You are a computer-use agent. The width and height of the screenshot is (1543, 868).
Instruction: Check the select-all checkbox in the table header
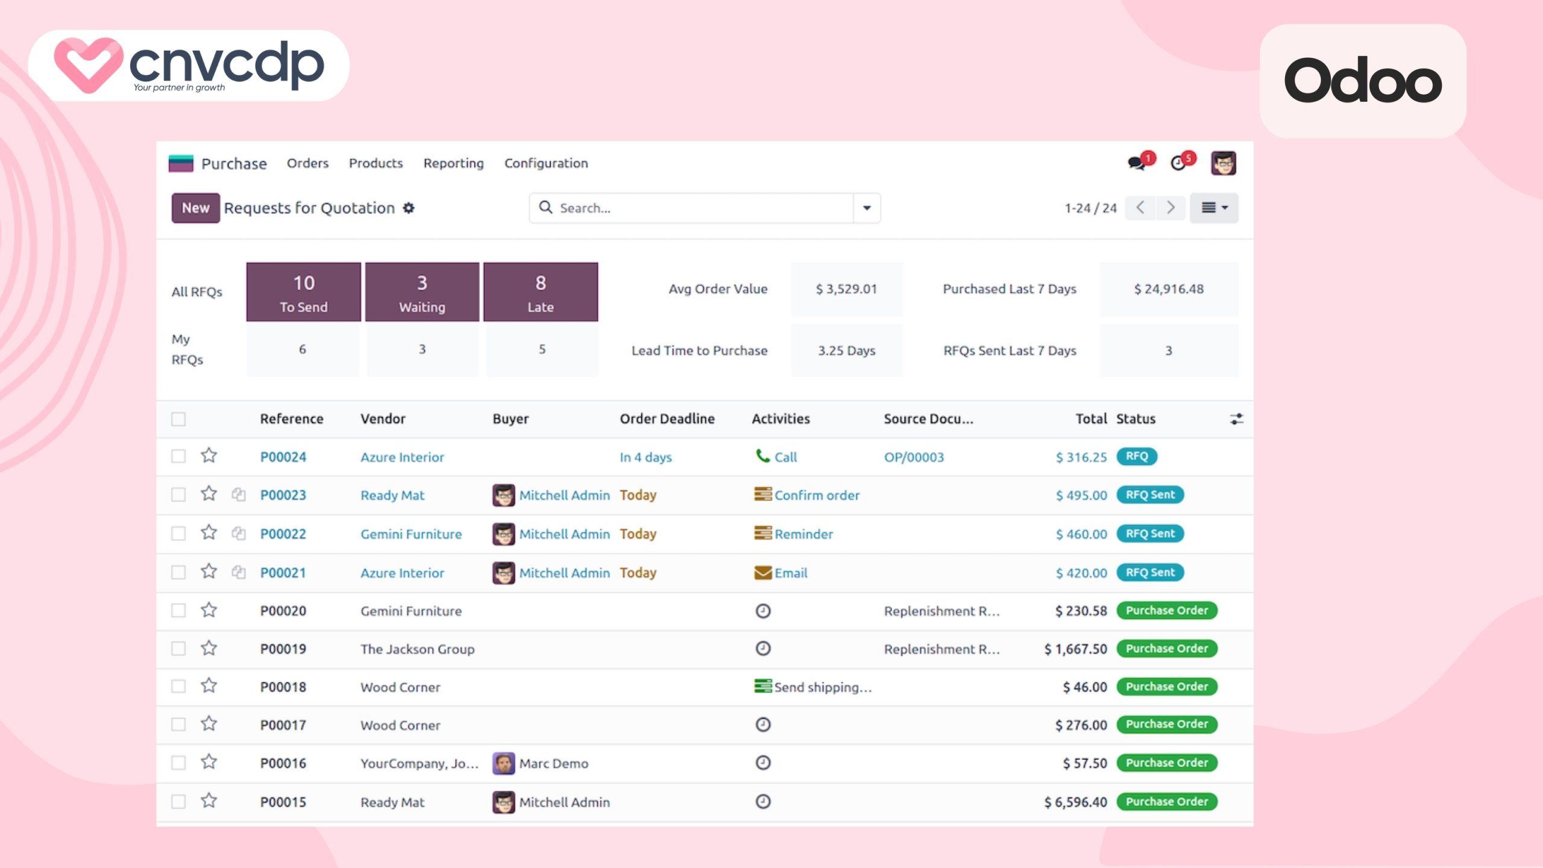point(178,419)
